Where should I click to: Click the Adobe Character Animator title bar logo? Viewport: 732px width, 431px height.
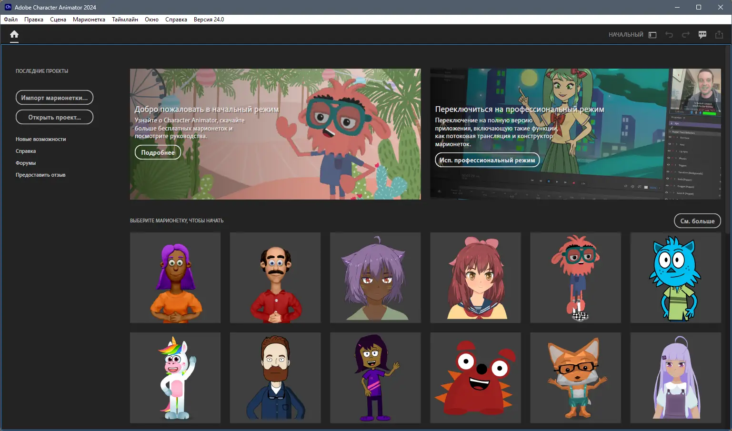8,7
